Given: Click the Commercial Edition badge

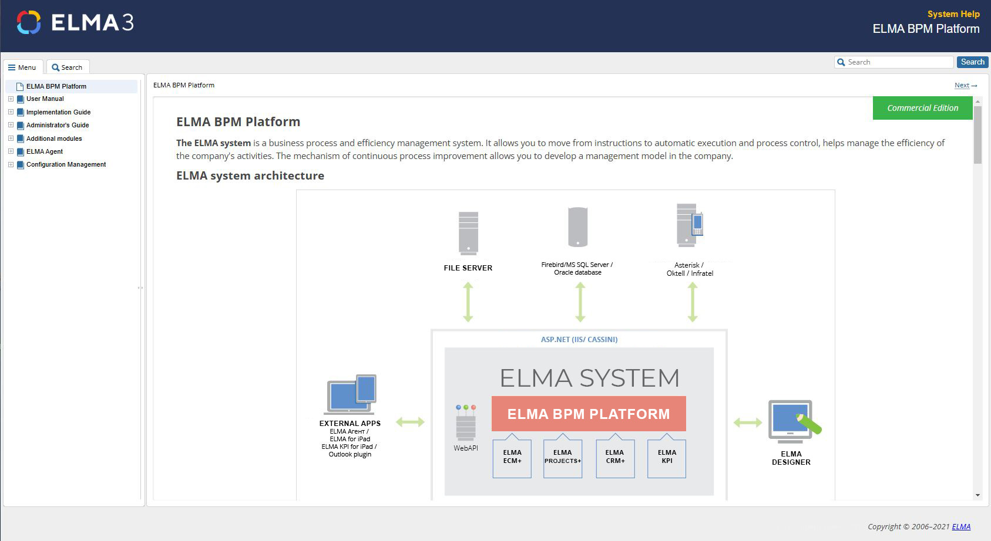Looking at the screenshot, I should point(922,108).
